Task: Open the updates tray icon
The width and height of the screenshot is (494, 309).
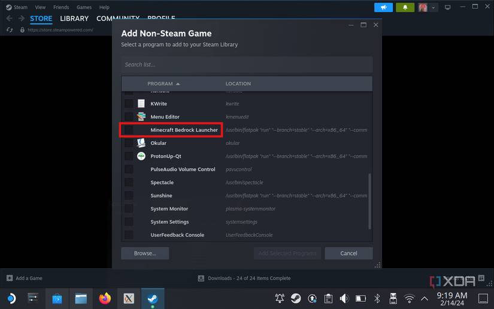Action: click(x=312, y=298)
